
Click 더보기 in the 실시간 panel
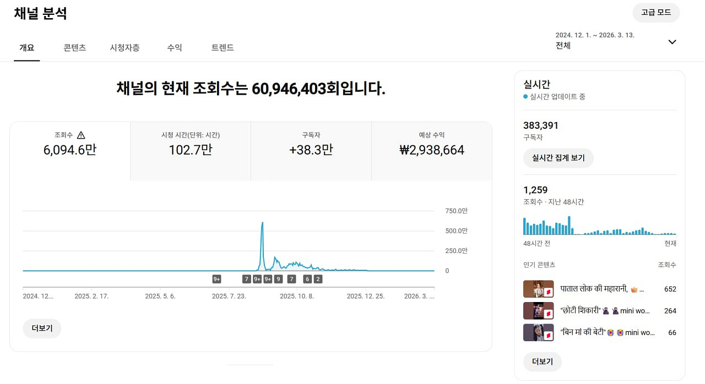(542, 361)
